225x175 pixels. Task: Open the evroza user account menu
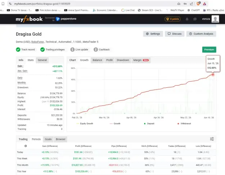[206, 19]
